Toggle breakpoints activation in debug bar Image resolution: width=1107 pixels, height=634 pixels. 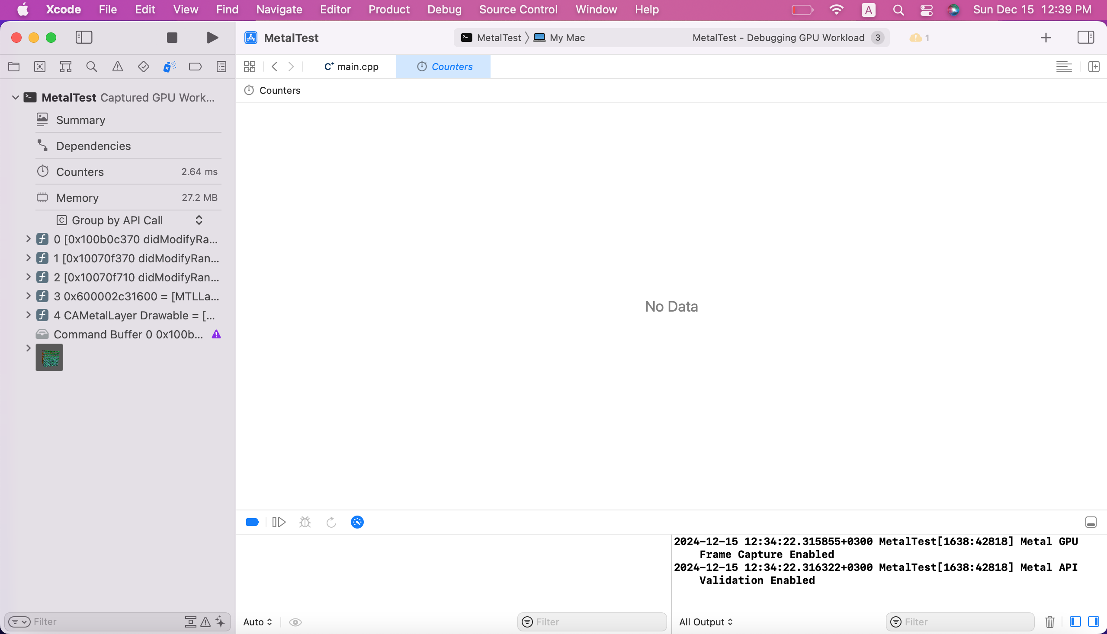coord(252,522)
